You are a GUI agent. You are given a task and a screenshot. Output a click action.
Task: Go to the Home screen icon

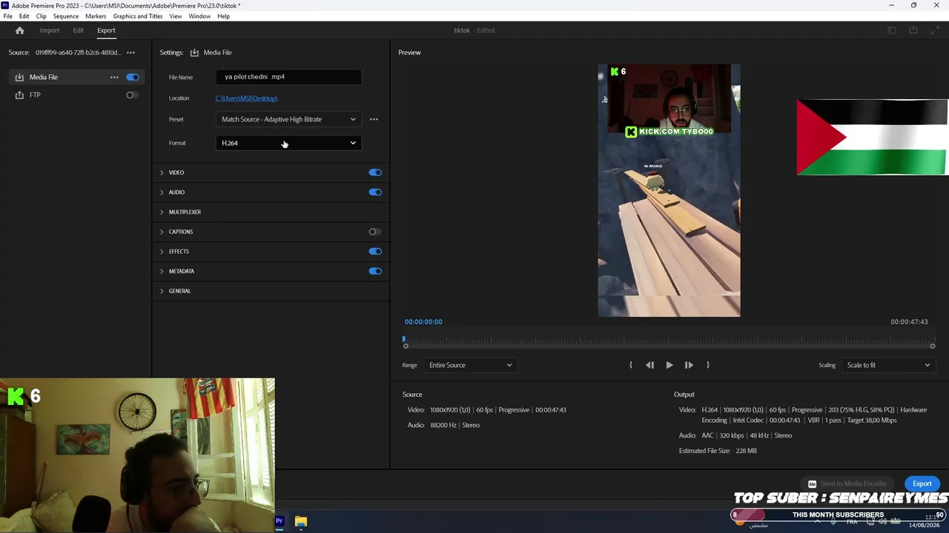tap(20, 30)
